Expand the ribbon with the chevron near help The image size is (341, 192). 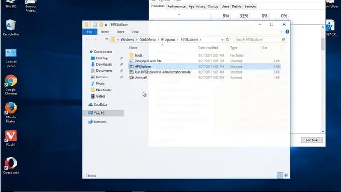click(281, 32)
